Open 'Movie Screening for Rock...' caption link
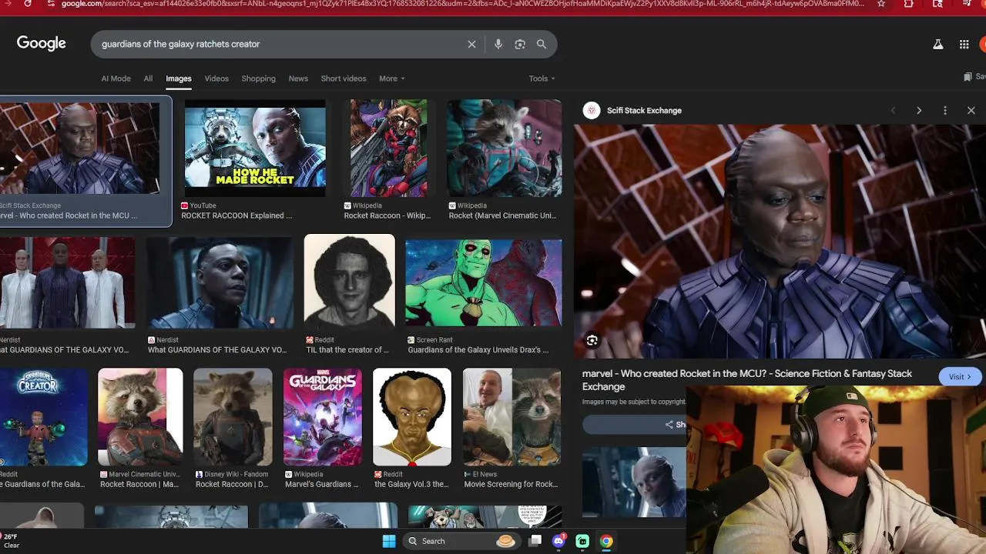The width and height of the screenshot is (986, 554). (511, 485)
